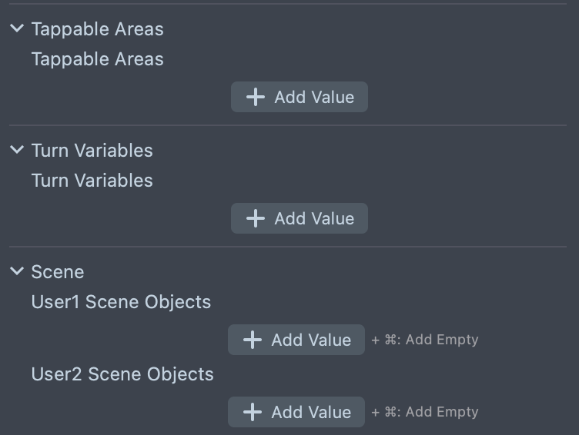Select the Scene section header
Image resolution: width=579 pixels, height=435 pixels.
coord(58,272)
